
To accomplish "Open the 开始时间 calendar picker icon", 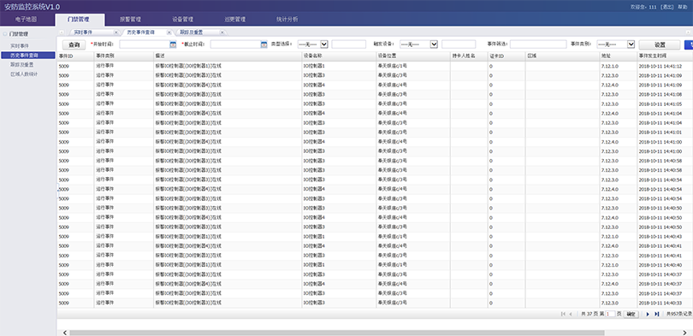I will 173,44.
